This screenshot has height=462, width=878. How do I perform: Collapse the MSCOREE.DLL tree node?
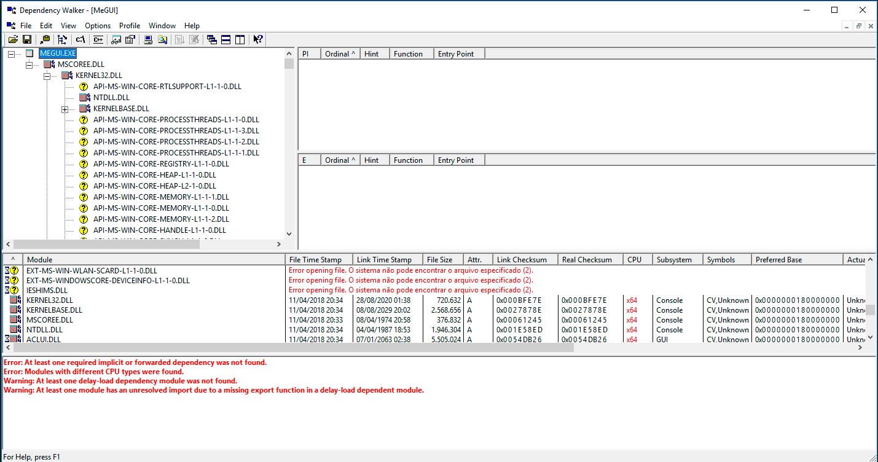point(29,65)
